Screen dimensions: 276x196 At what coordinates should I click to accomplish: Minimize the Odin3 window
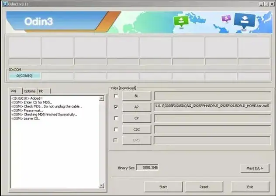[x=261, y=4]
